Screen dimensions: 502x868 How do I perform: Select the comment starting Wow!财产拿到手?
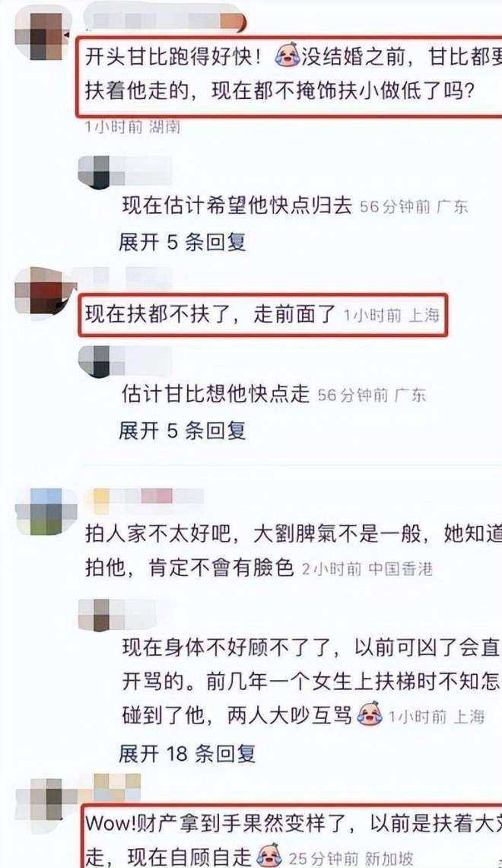(294, 841)
